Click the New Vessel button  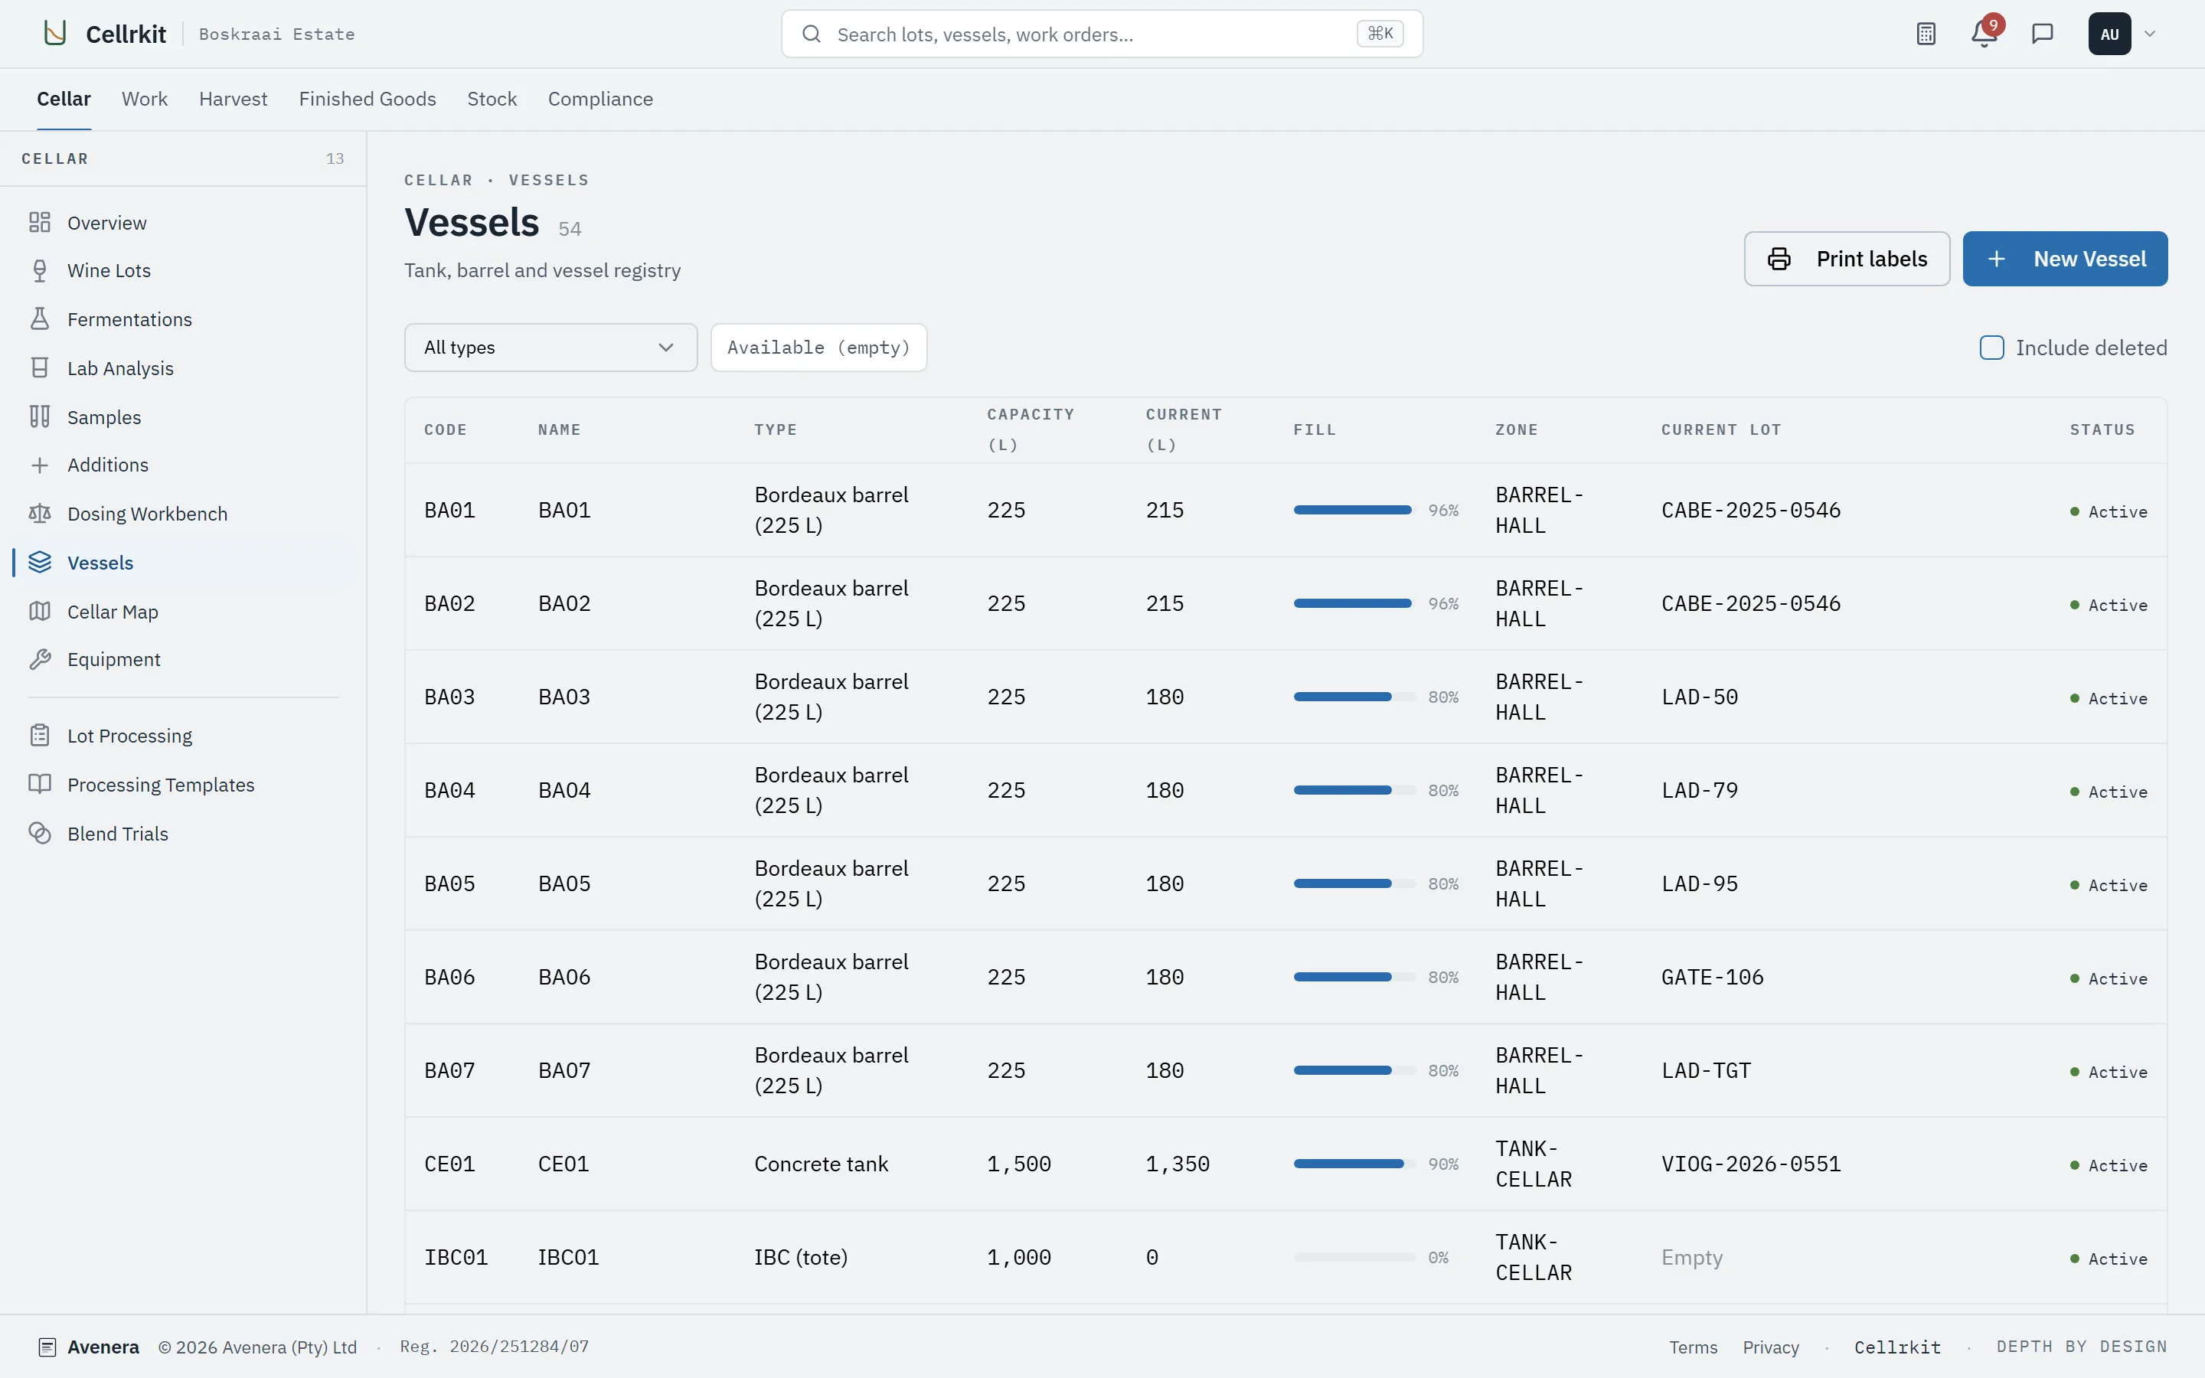tap(2065, 259)
